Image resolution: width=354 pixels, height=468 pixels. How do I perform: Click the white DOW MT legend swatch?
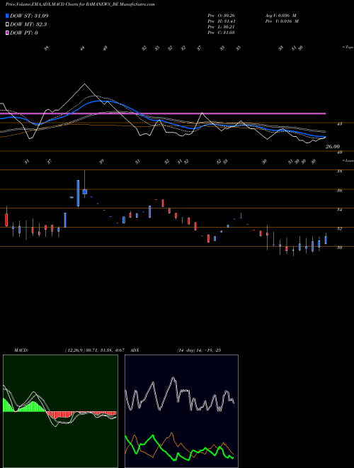point(8,25)
